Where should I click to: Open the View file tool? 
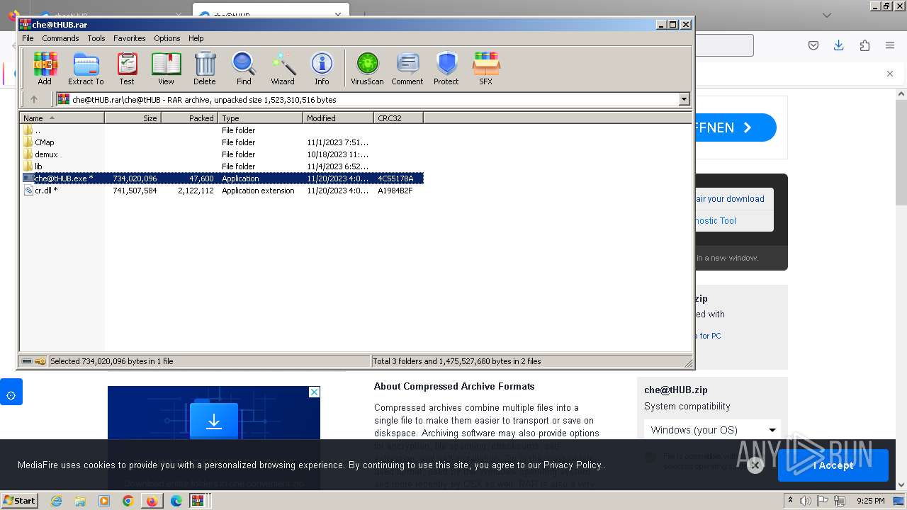pos(166,69)
